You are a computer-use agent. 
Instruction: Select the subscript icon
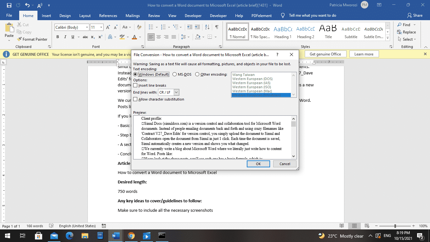click(93, 37)
